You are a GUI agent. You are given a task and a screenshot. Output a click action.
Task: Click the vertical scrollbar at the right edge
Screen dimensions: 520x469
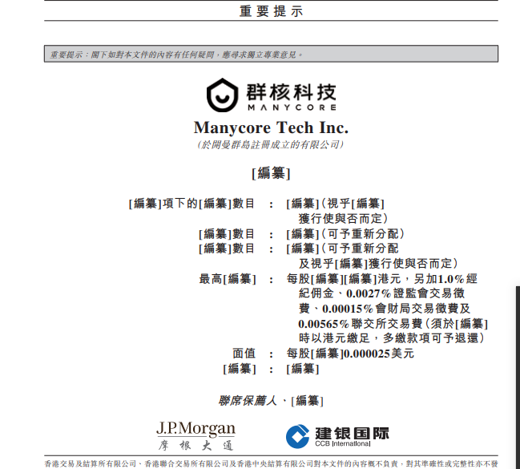[x=518, y=377]
